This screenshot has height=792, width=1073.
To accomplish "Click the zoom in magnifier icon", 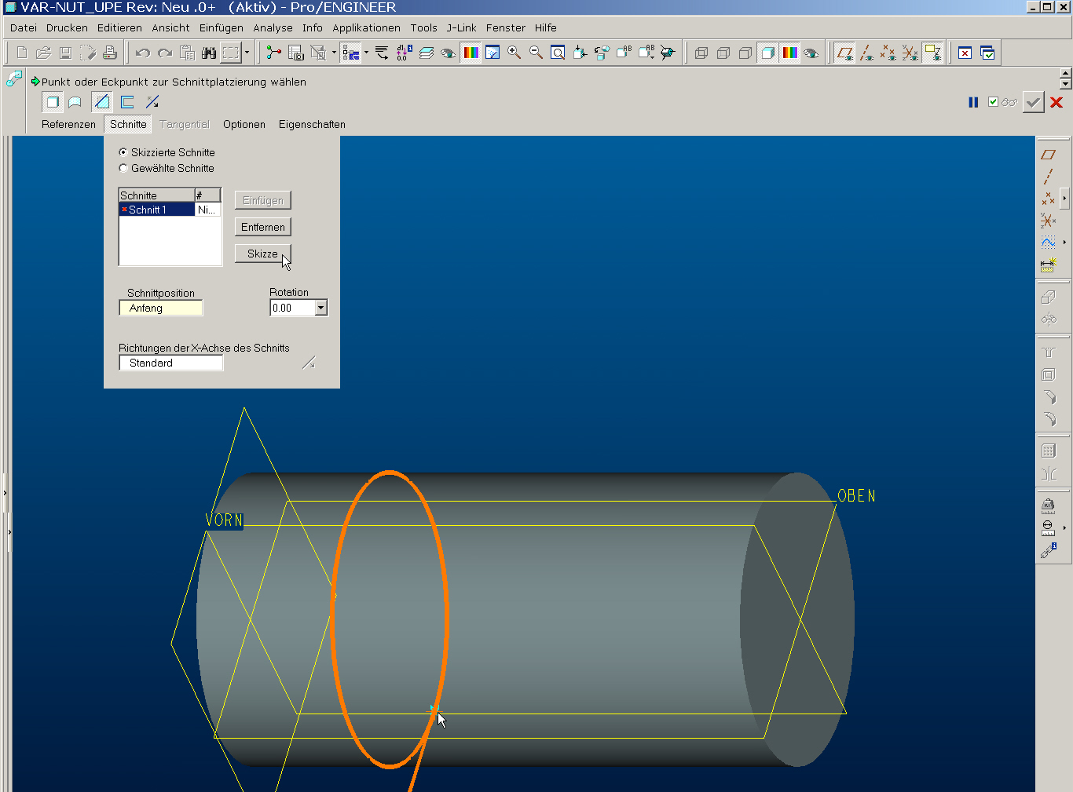I will click(x=515, y=53).
